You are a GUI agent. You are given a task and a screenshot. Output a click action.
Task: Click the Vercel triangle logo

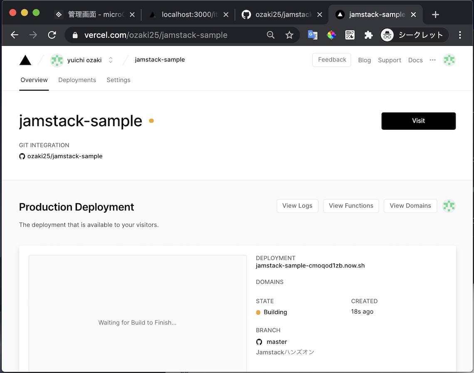pos(25,60)
